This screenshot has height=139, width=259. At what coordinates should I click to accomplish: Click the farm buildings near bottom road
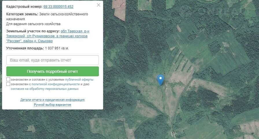[173, 133]
